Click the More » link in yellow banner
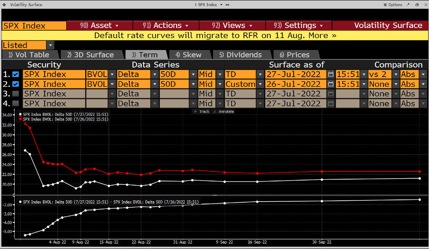 (322, 35)
